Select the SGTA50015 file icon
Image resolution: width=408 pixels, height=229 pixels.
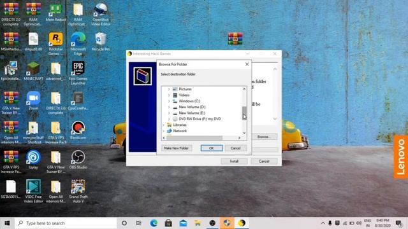(11, 187)
